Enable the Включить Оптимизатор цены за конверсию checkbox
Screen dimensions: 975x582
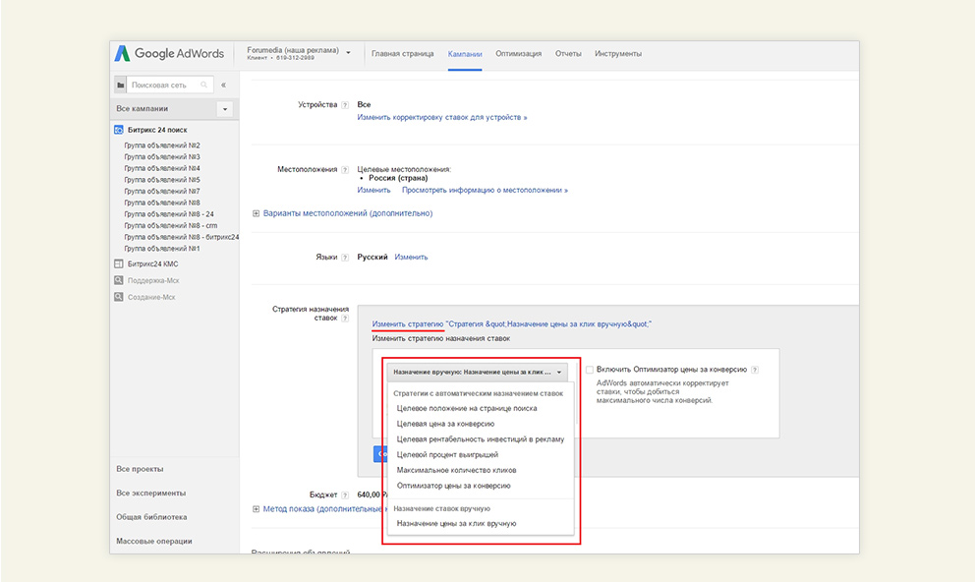tap(590, 370)
